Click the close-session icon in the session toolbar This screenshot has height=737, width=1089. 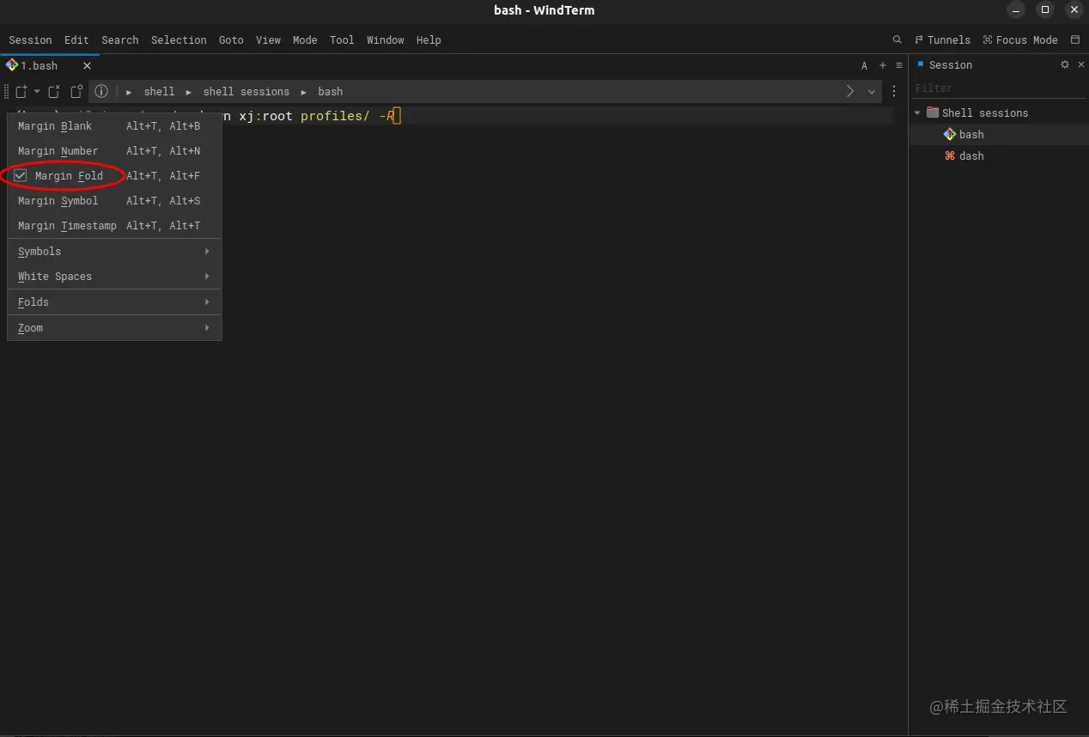54,91
